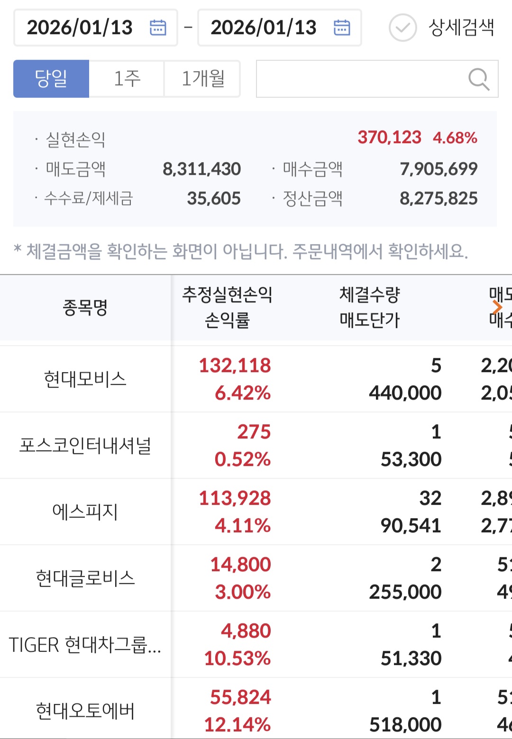
Task: Click the search magnifier icon
Action: coord(478,79)
